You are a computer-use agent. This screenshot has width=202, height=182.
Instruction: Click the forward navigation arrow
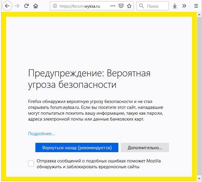(x=17, y=6)
